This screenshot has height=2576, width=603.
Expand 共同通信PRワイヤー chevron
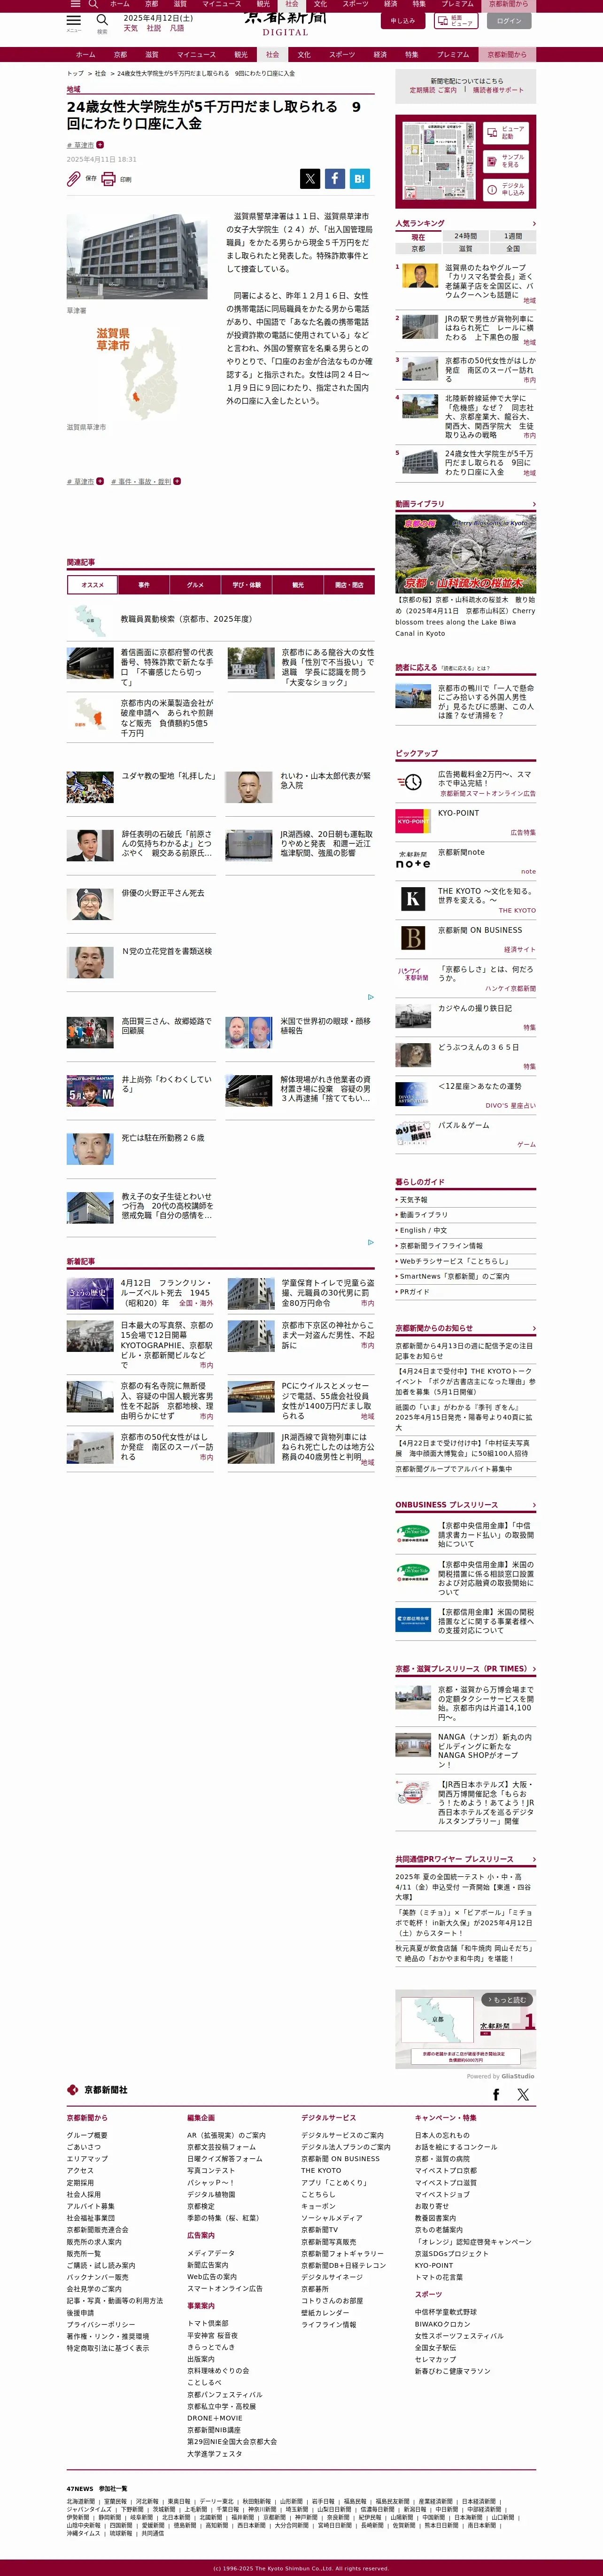(x=533, y=1860)
